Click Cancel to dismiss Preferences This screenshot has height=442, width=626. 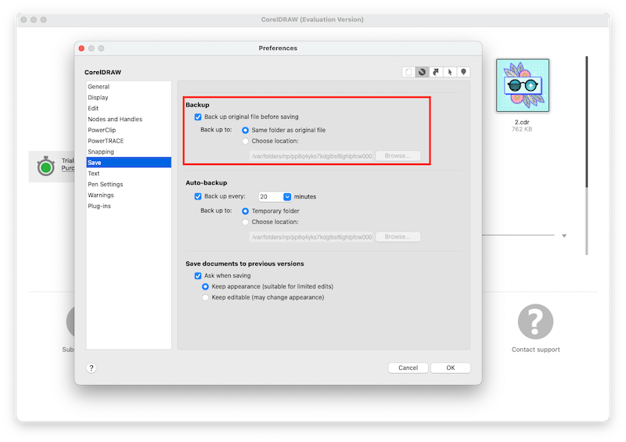pos(408,368)
